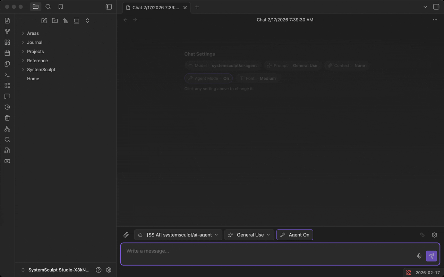The image size is (444, 277).
Task: Expand the SystemSculpt folder
Action: pos(41,70)
